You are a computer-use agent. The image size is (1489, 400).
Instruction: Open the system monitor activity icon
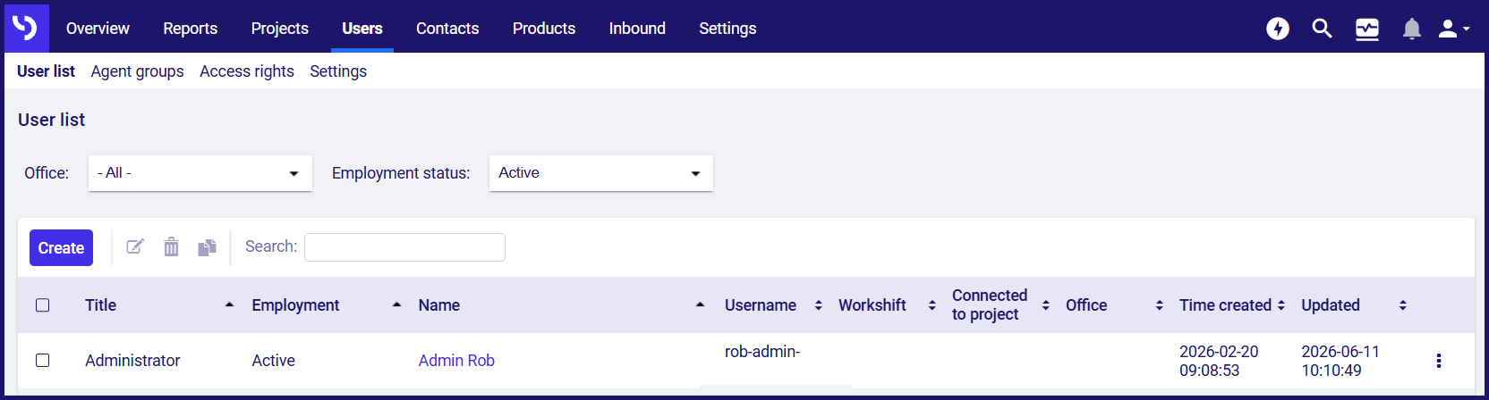click(1367, 29)
